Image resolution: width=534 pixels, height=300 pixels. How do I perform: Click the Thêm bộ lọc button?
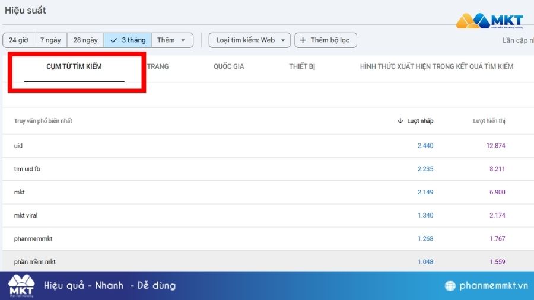coord(326,40)
